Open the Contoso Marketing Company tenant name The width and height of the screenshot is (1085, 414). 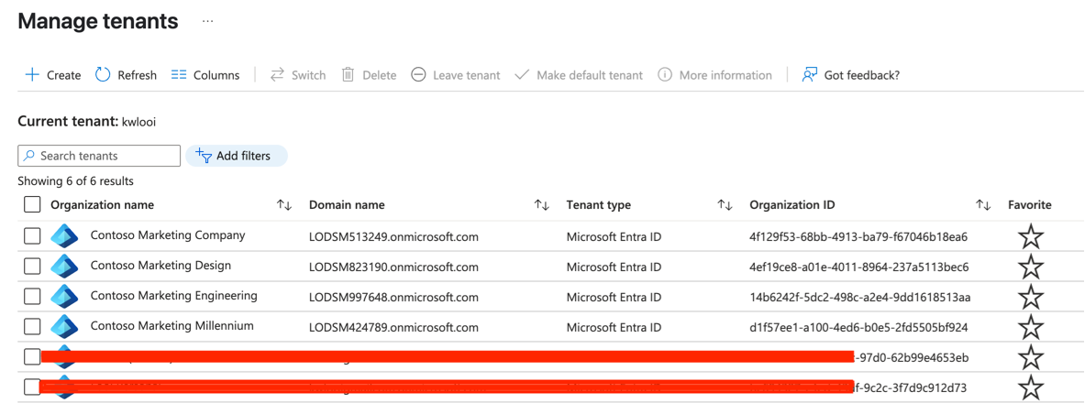168,235
